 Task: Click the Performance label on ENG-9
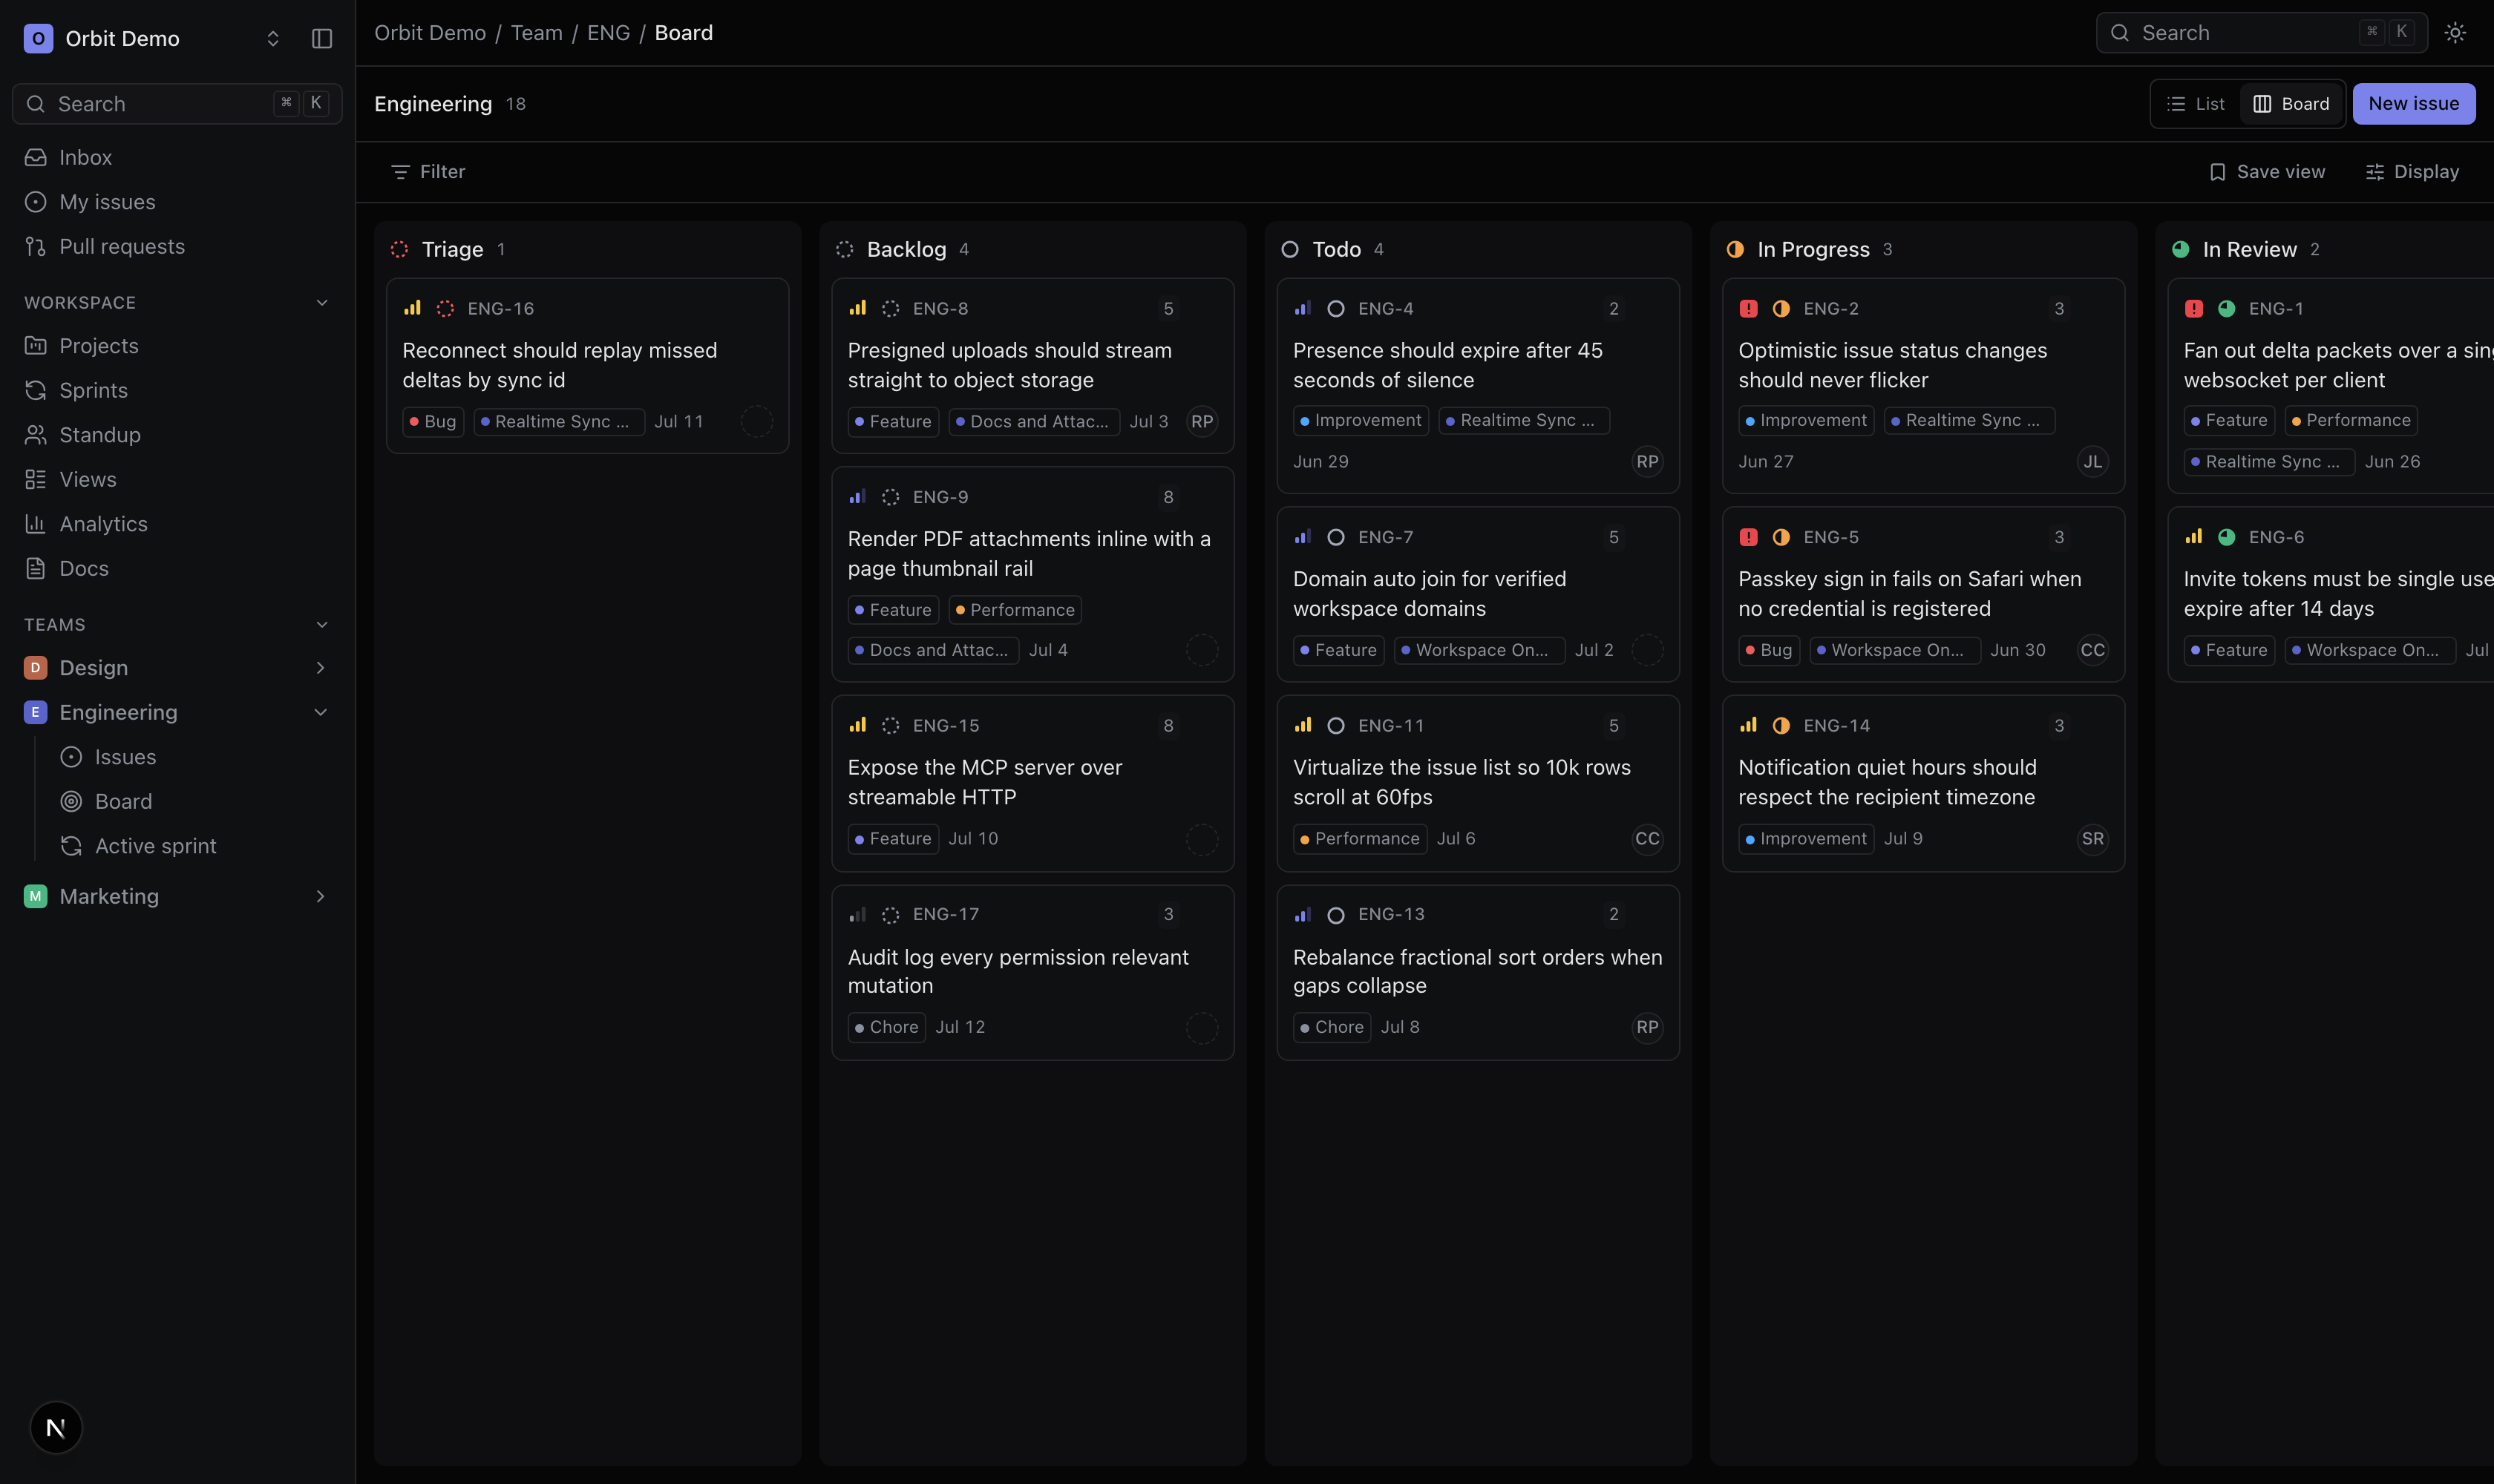(1015, 610)
